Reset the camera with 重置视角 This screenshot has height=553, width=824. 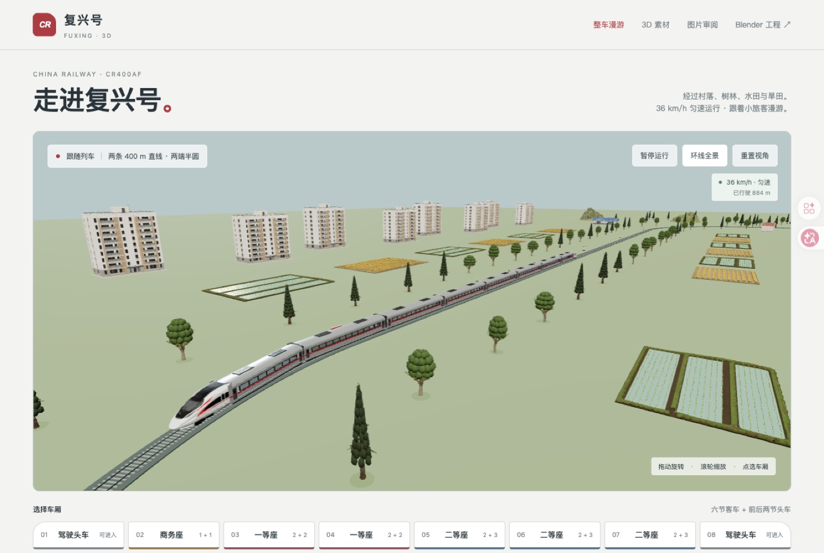click(x=755, y=156)
